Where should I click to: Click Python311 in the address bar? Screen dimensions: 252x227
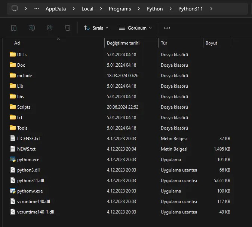191,9
